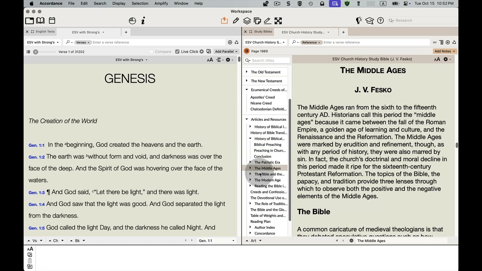482x271 pixels.
Task: Open the Verses search mode dropdown
Action: [x=82, y=42]
